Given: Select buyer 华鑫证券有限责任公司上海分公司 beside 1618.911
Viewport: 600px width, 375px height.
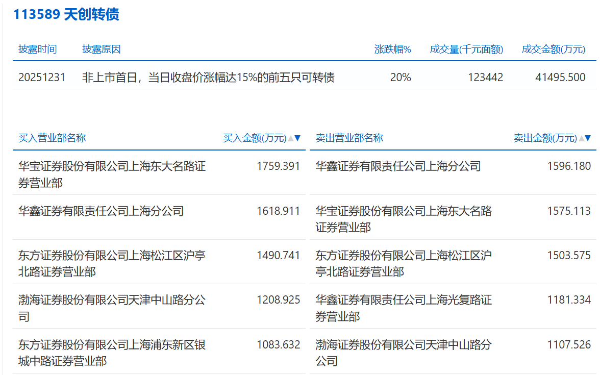Looking at the screenshot, I should 101,211.
